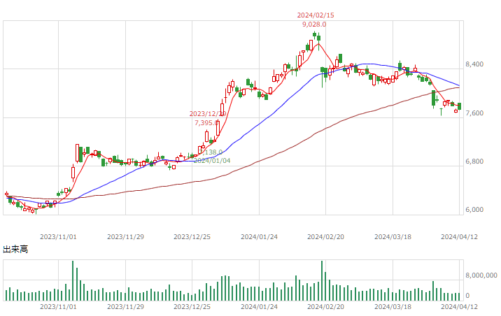
Task: Click the peak candlestick below 9,028.0 label
Action: [314, 35]
